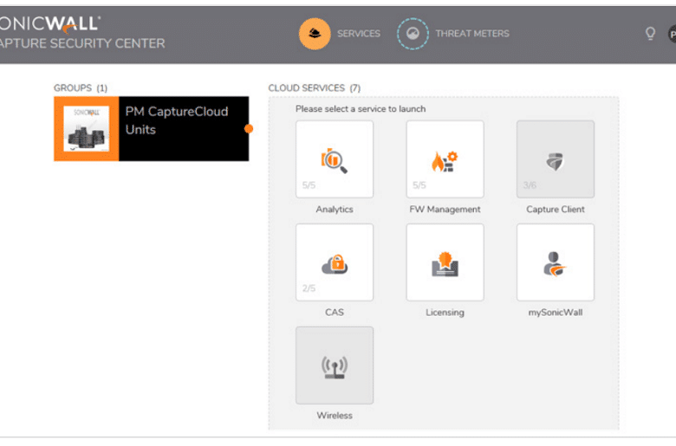
Task: Open the Threat Meters gauge icon
Action: click(x=413, y=34)
